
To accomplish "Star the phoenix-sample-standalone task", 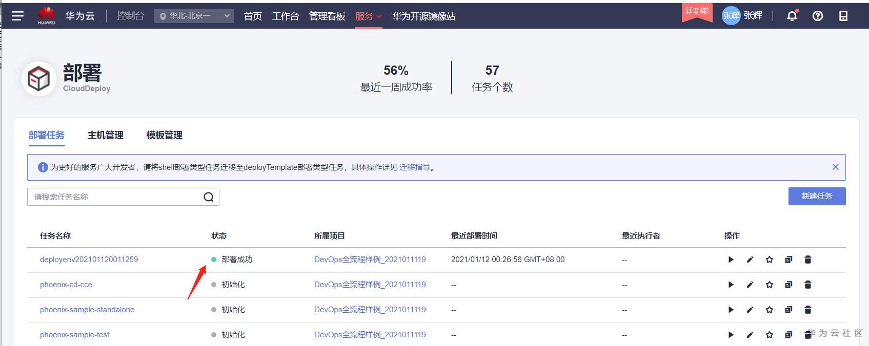I will point(770,310).
